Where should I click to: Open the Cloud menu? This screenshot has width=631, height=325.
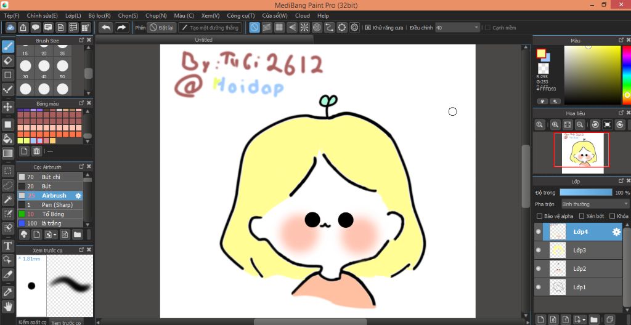tap(302, 15)
